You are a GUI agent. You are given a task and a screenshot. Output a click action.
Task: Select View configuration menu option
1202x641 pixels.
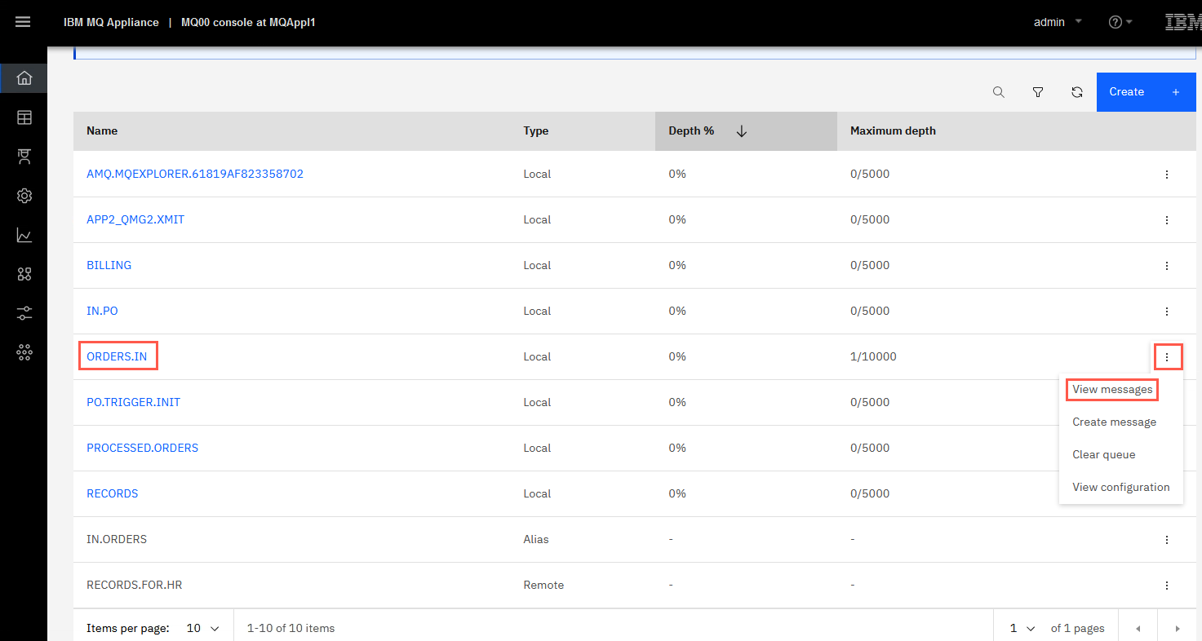1120,488
